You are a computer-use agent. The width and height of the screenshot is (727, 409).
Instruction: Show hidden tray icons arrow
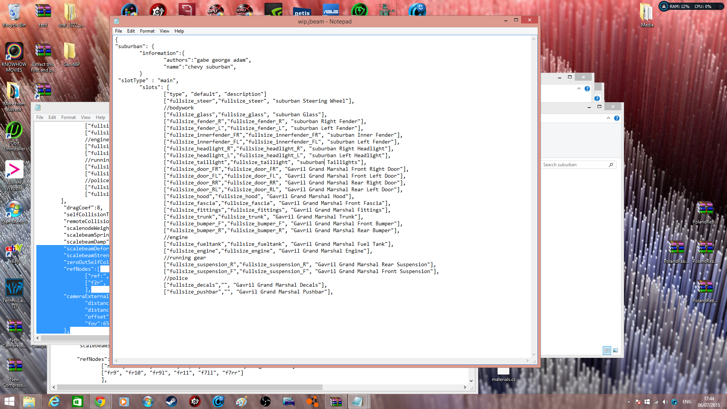[x=629, y=402]
